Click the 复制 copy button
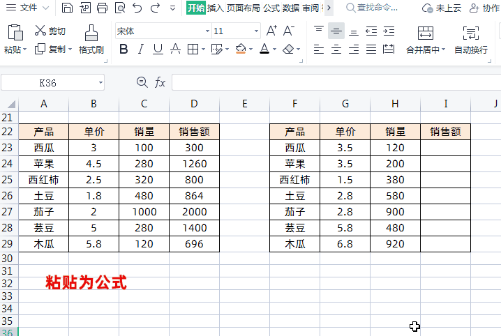This screenshot has width=501, height=336. [x=50, y=49]
